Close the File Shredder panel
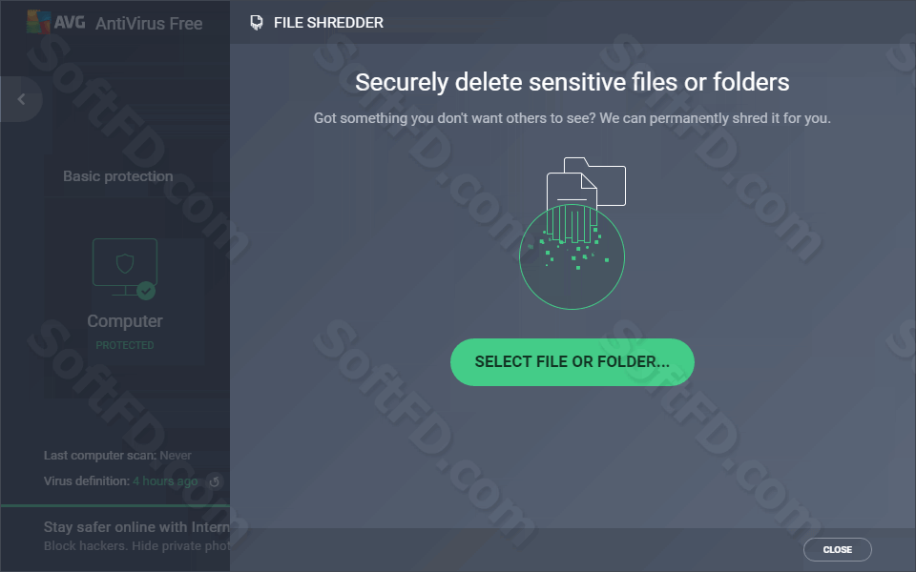This screenshot has height=572, width=916. click(837, 549)
